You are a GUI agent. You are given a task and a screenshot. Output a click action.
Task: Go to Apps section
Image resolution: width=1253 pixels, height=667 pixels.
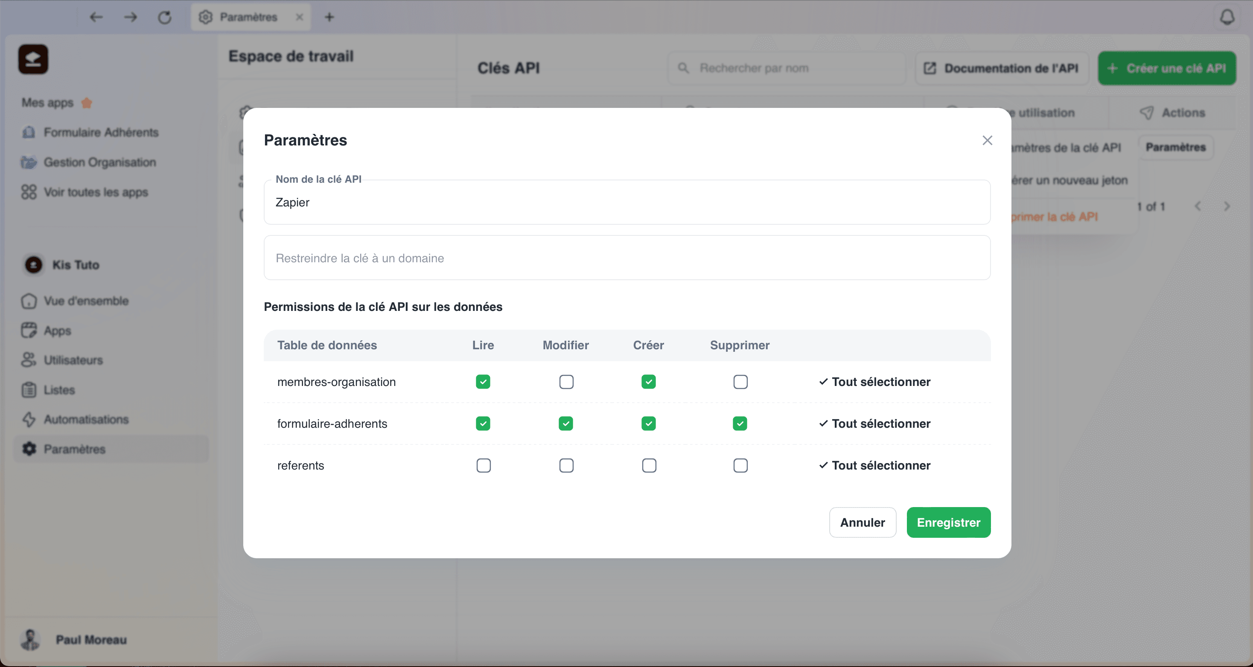46,331
